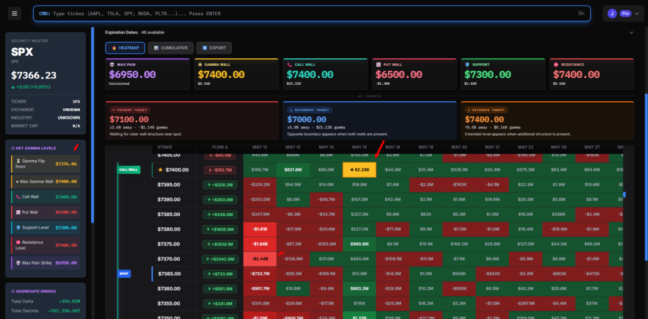Screen dimensions: 648x319
Task: Click the heatmap table scrollbar thumb
Action: 624,194
